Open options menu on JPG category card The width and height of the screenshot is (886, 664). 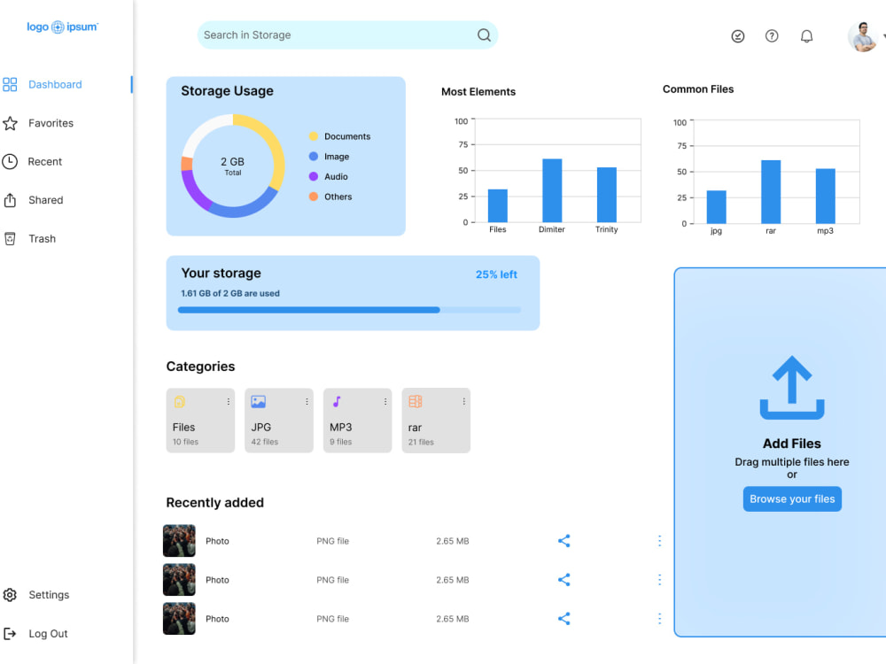[x=307, y=401]
